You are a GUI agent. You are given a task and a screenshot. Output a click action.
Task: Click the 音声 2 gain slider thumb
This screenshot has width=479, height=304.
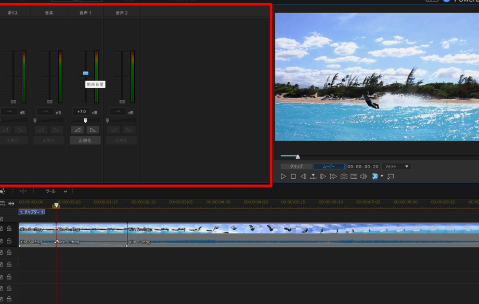pyautogui.click(x=107, y=120)
